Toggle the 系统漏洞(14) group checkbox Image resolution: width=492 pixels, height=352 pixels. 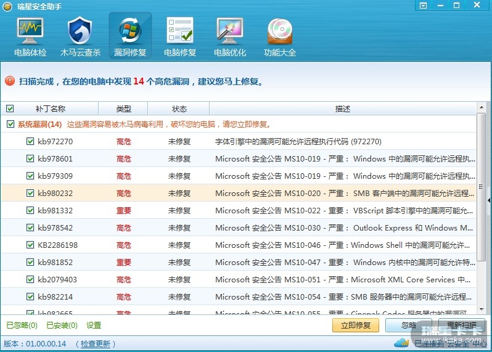[10, 124]
